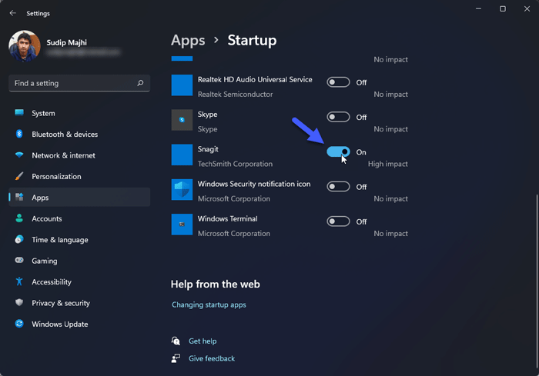539x376 pixels.
Task: Click the Windows Terminal app icon
Action: (182, 225)
